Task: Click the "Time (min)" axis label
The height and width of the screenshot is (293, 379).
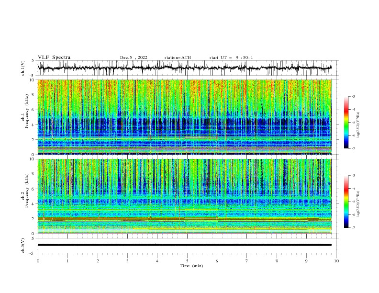Action: (x=191, y=266)
